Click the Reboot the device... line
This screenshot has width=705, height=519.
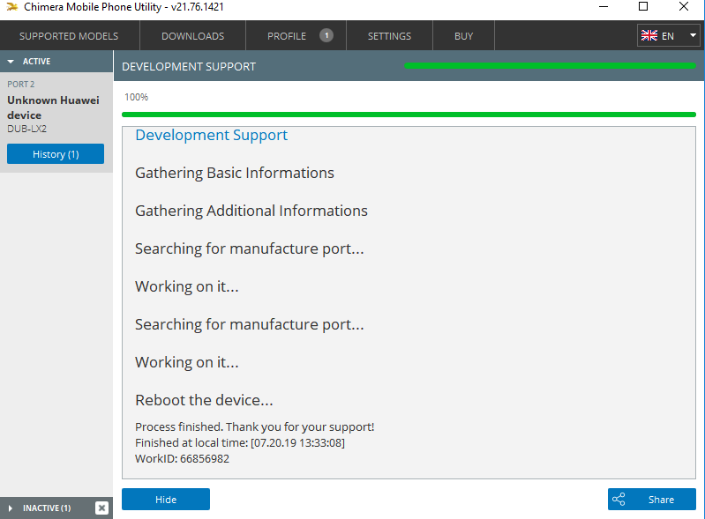tap(204, 399)
